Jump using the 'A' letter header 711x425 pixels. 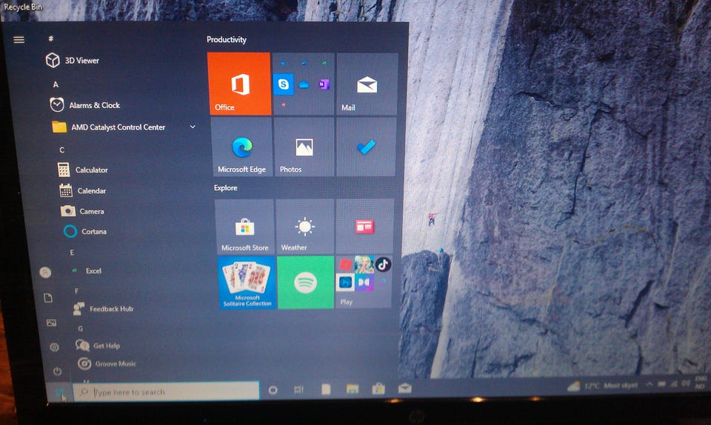tap(56, 84)
